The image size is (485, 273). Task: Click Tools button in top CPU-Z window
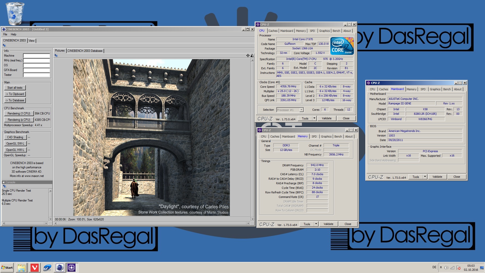[x=305, y=118]
